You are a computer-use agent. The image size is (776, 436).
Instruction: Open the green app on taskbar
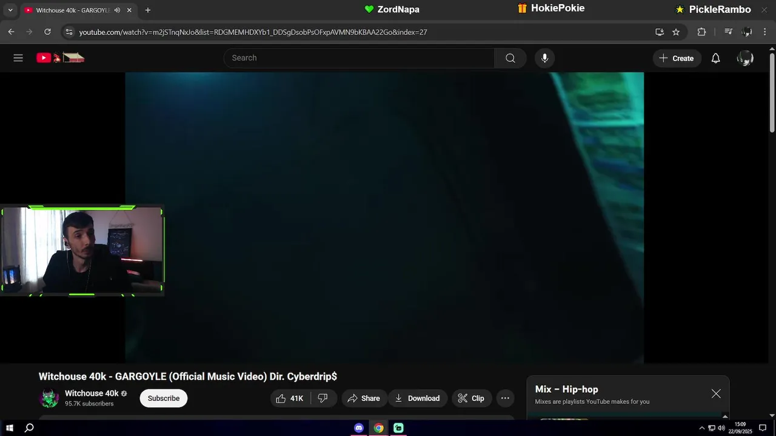click(x=398, y=428)
